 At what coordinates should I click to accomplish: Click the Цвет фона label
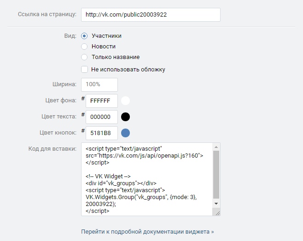pos(61,100)
